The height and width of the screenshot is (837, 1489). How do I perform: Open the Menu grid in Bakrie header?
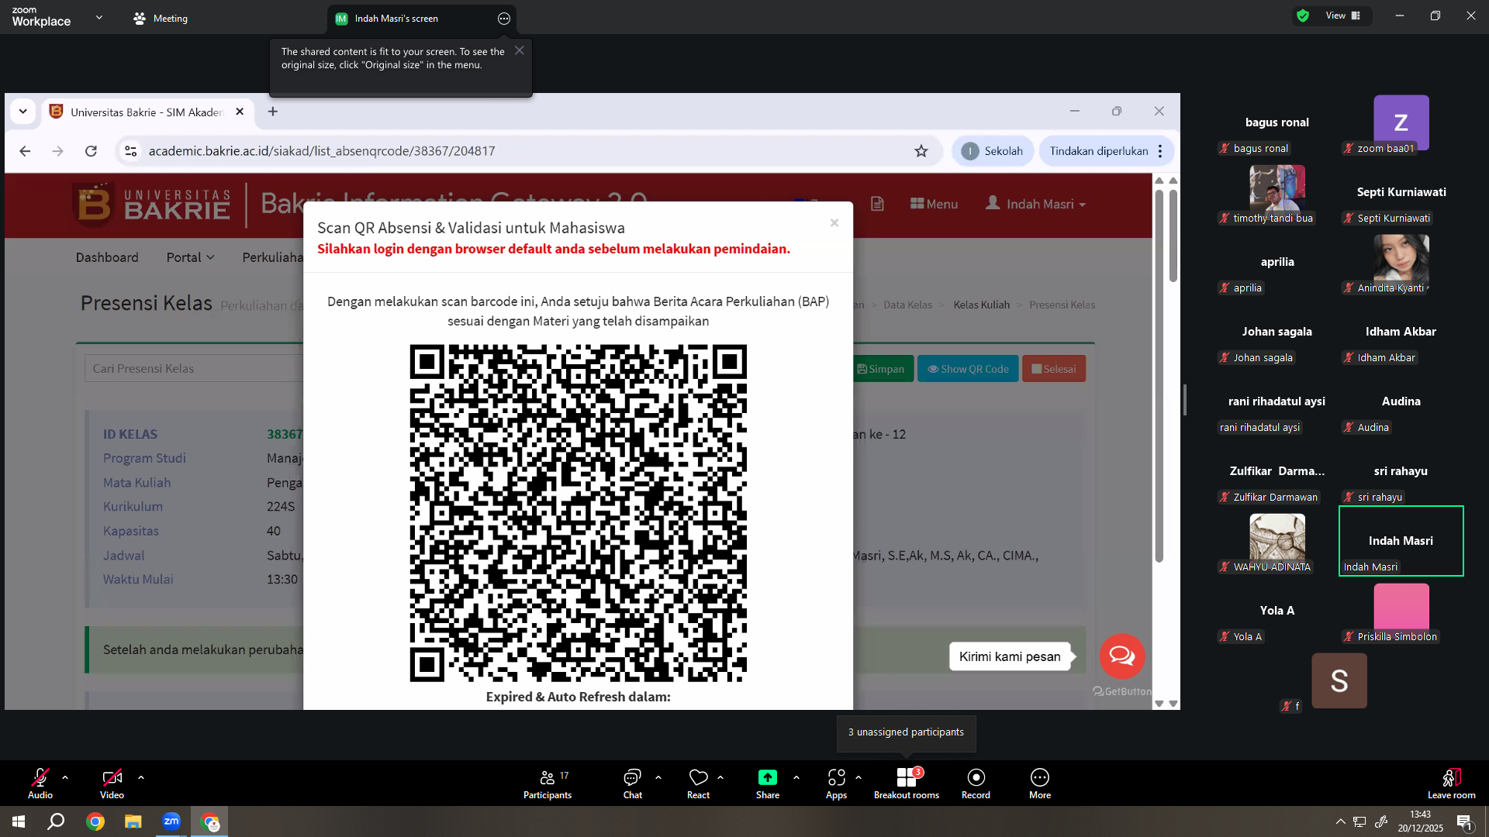934,204
